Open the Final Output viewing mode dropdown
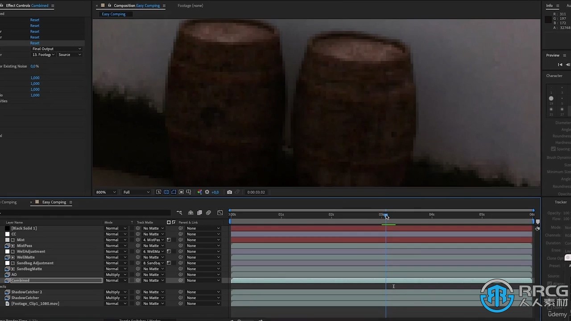This screenshot has width=571, height=321. 57,49
